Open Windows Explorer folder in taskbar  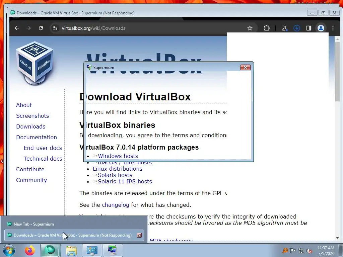point(71,250)
